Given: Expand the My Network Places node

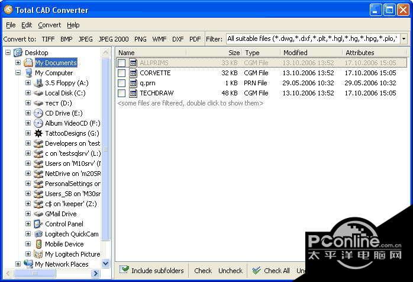Looking at the screenshot, I should 18,264.
